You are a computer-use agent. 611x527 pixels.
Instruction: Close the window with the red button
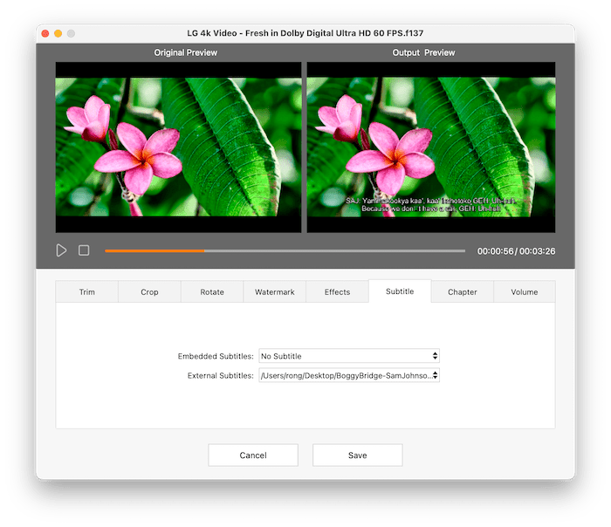click(45, 33)
